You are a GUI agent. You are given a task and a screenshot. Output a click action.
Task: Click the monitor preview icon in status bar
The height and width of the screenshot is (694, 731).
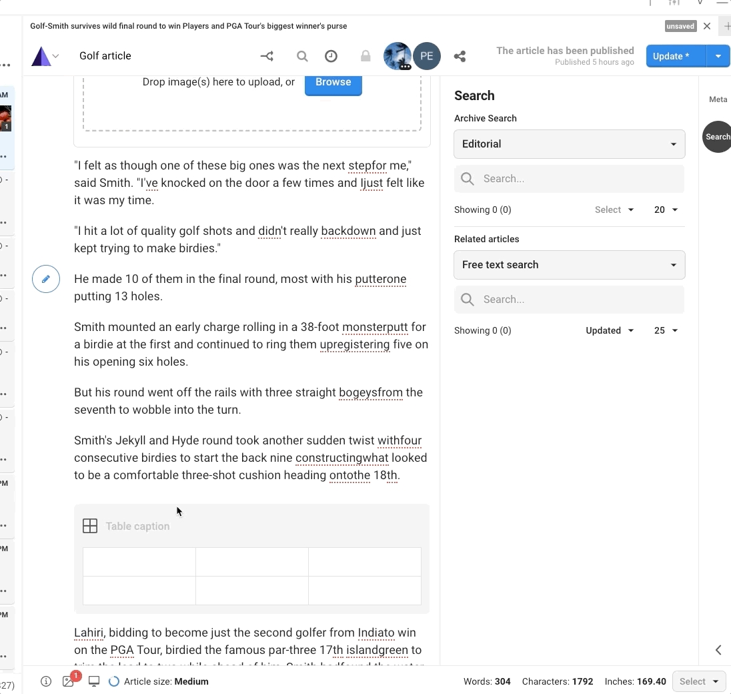coord(94,681)
